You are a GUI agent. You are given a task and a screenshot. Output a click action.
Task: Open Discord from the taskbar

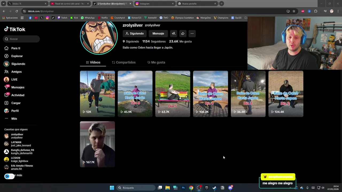(230, 188)
